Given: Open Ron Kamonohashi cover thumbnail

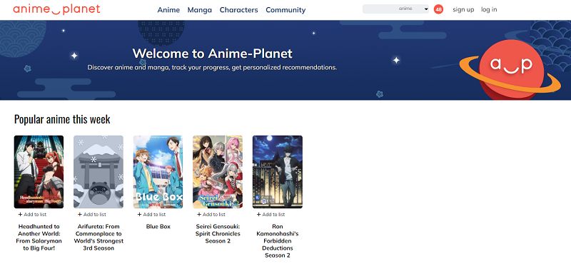Looking at the screenshot, I should point(278,172).
